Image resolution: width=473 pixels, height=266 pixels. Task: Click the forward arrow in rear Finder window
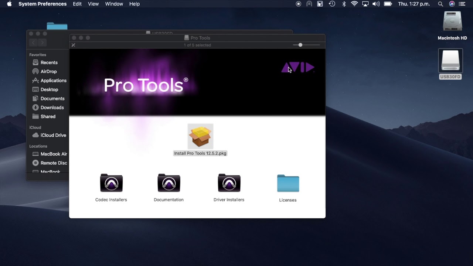tap(42, 43)
